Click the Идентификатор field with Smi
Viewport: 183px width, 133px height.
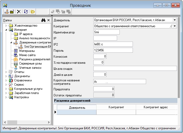tap(107, 32)
